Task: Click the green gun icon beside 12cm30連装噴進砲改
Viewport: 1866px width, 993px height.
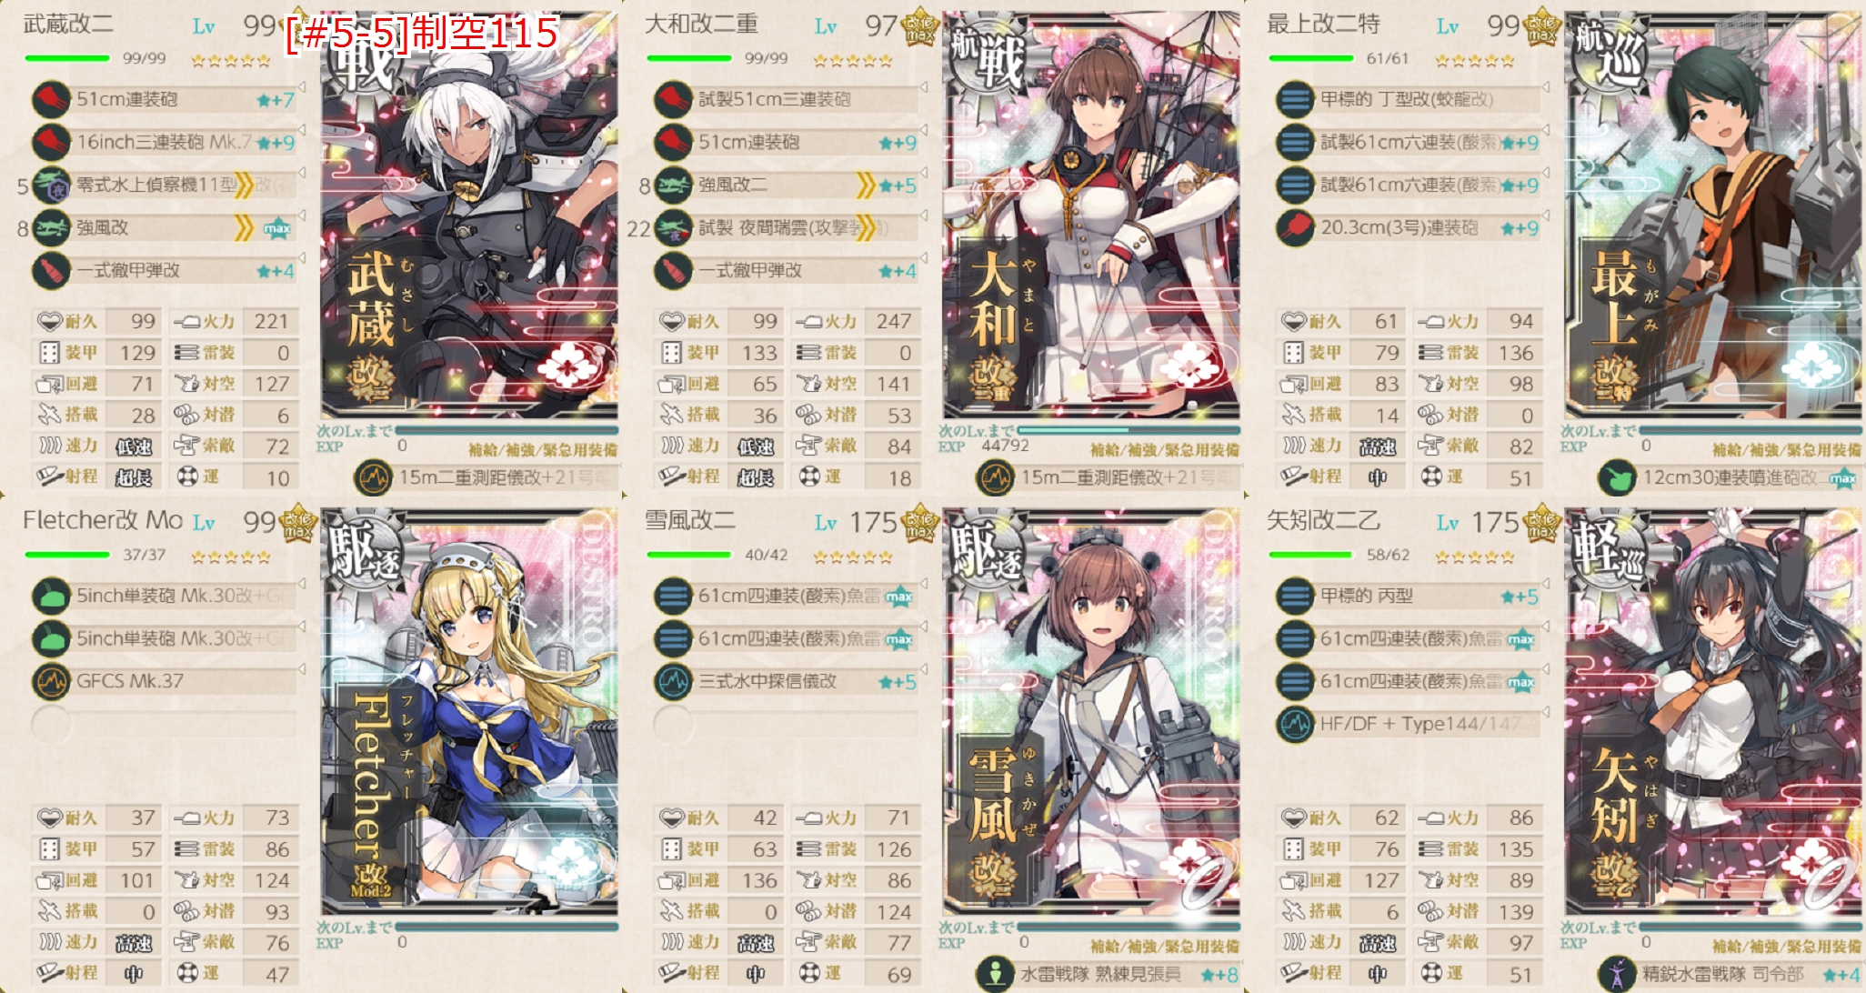Action: click(1617, 477)
